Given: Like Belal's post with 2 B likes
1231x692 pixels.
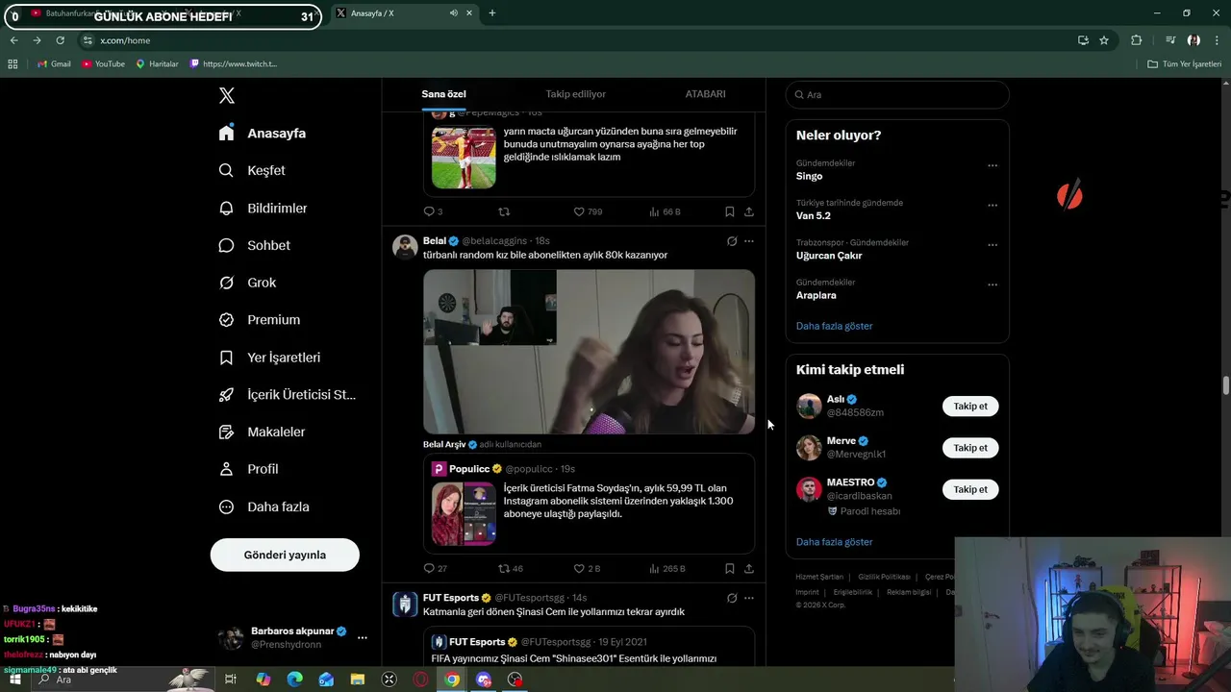Looking at the screenshot, I should tap(587, 568).
